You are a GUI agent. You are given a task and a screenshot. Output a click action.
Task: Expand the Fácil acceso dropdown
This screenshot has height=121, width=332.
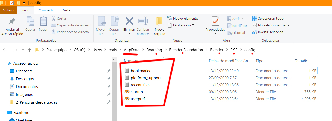pos(182,25)
